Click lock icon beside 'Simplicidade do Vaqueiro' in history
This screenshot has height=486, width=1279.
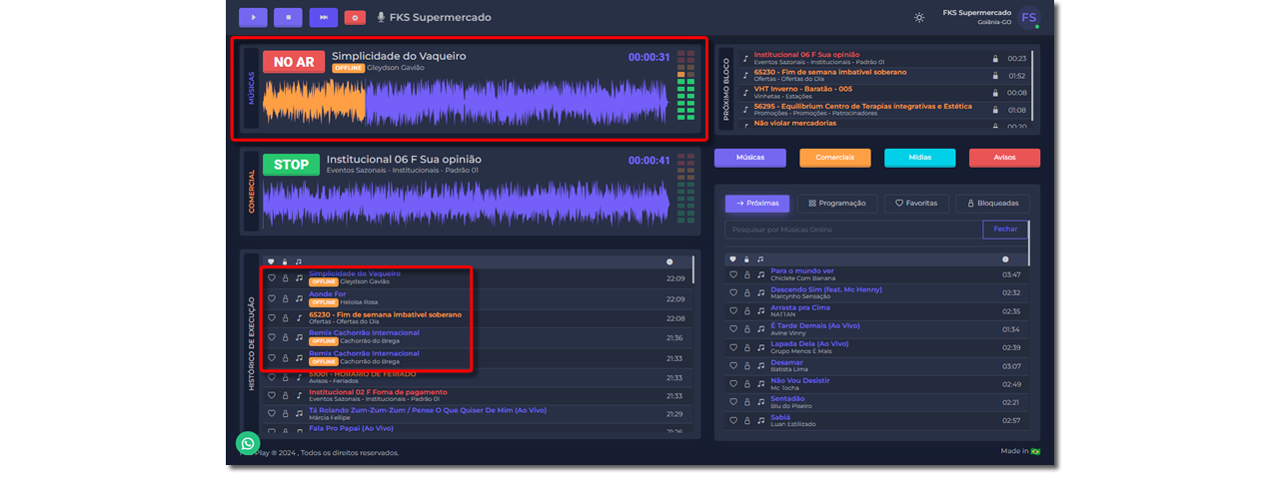tap(285, 278)
